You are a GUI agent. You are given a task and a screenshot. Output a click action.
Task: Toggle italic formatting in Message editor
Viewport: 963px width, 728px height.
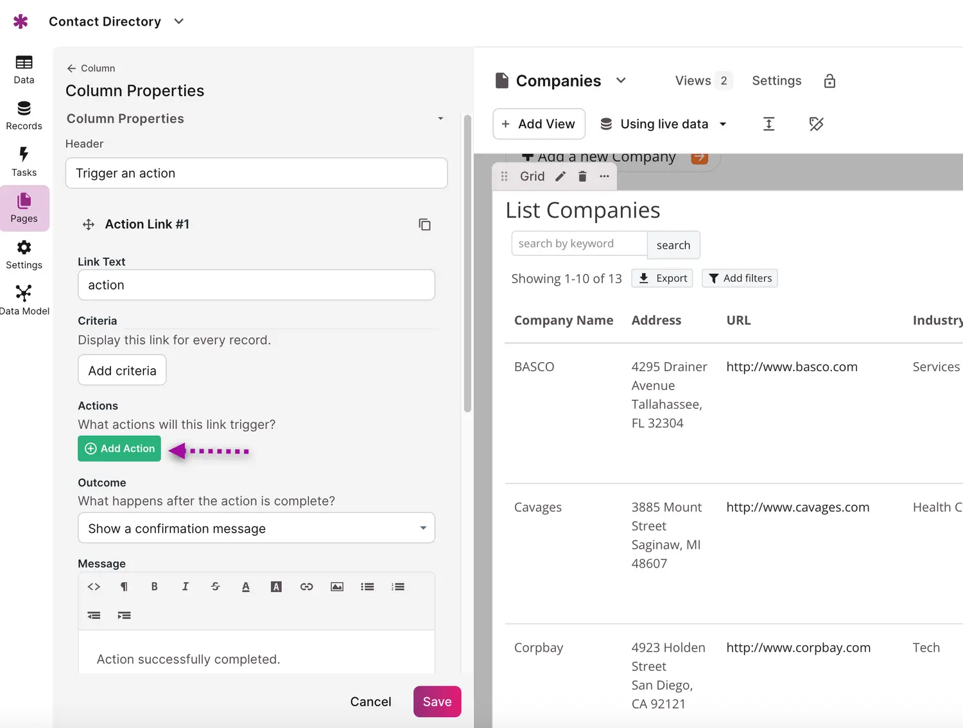[x=185, y=587]
